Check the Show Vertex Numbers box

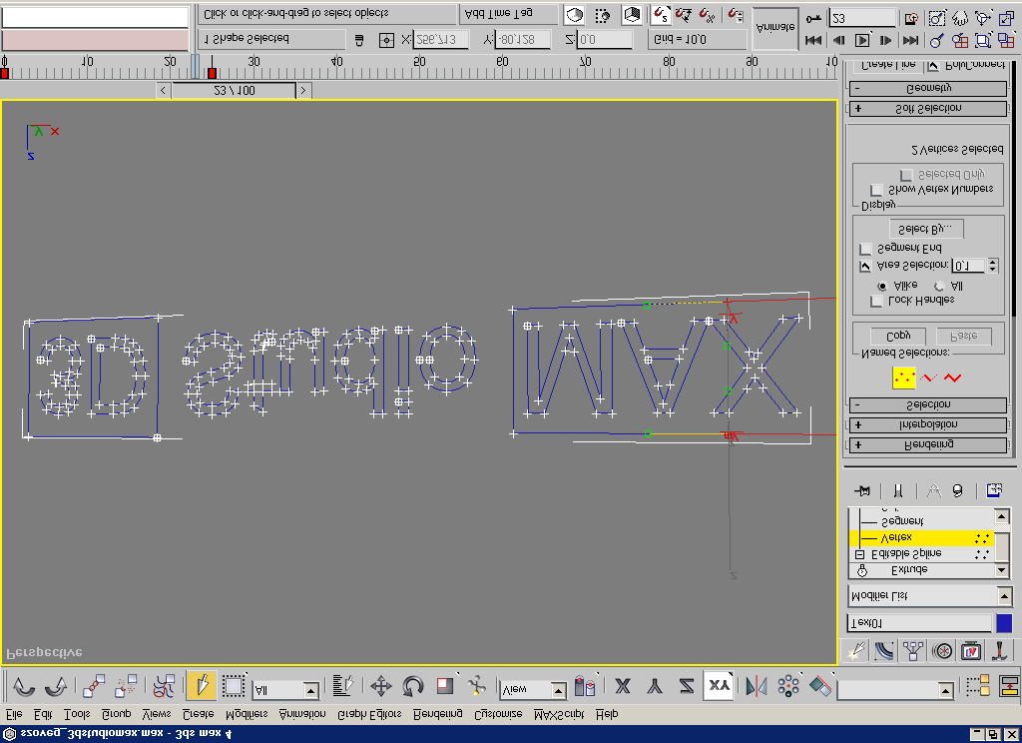[x=876, y=190]
